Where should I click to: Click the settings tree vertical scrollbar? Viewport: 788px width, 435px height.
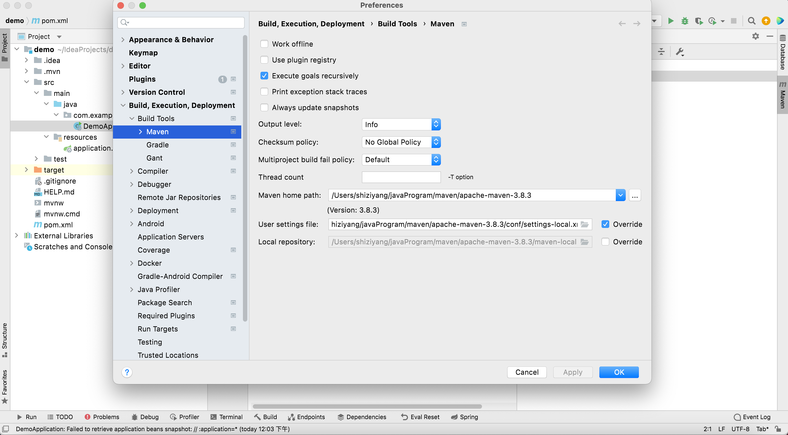[245, 177]
